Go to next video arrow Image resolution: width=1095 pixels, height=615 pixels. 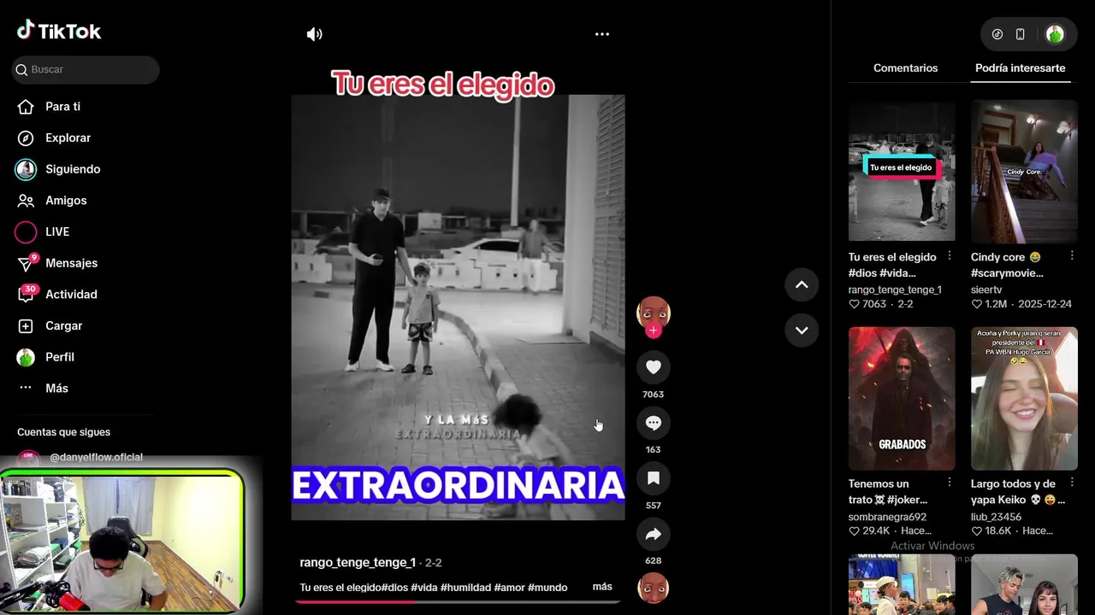coord(802,330)
